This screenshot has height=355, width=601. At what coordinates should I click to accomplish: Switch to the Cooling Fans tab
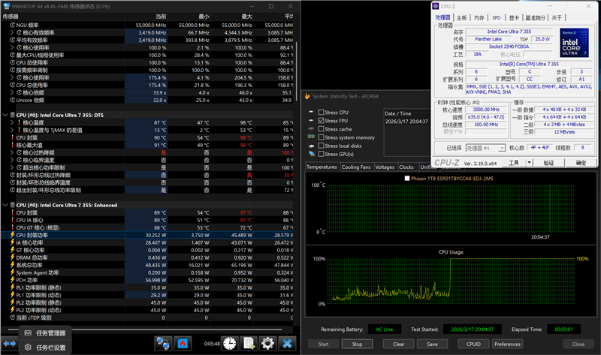(356, 167)
